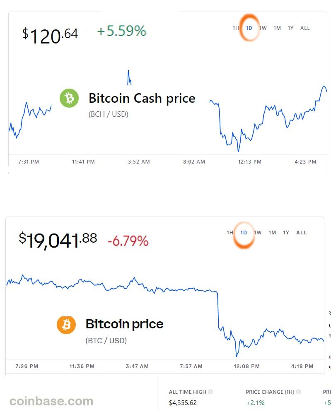Switch Bitcoin Cash chart to 1W
Image resolution: width=331 pixels, height=412 pixels.
click(x=263, y=28)
